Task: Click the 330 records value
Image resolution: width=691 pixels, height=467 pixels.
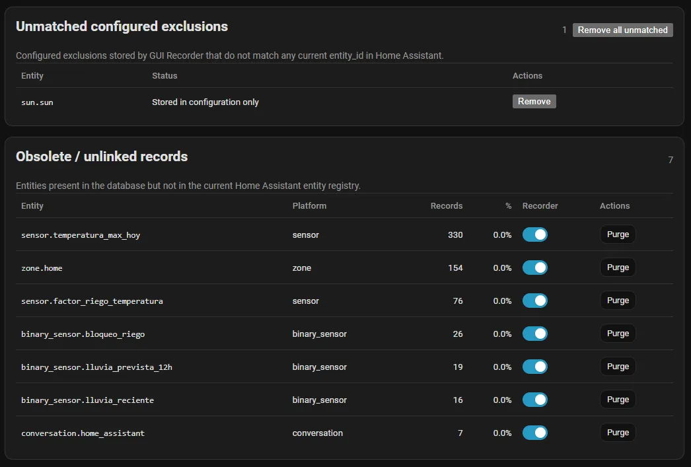Action: coord(455,235)
